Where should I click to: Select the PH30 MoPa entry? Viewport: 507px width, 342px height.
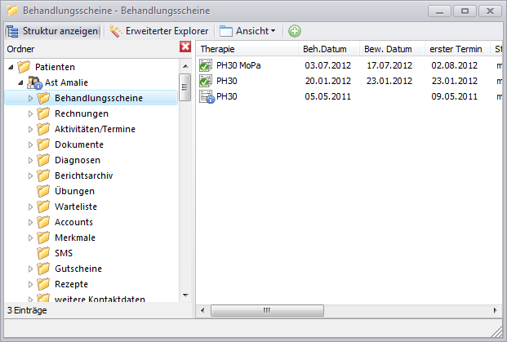coord(238,65)
